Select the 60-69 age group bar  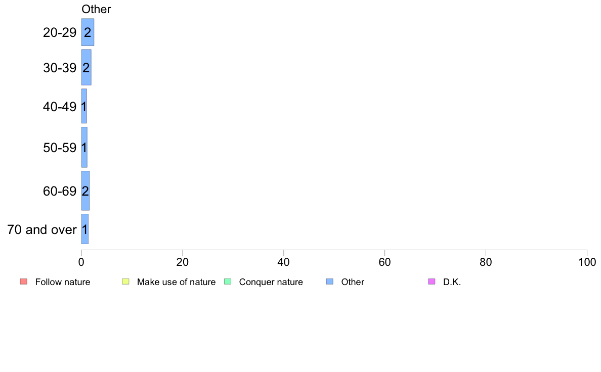(85, 191)
